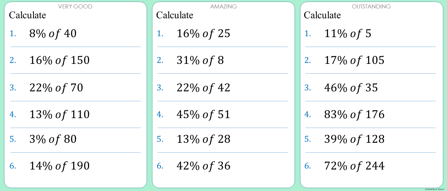Click the '3% of 80' problem

(53, 139)
